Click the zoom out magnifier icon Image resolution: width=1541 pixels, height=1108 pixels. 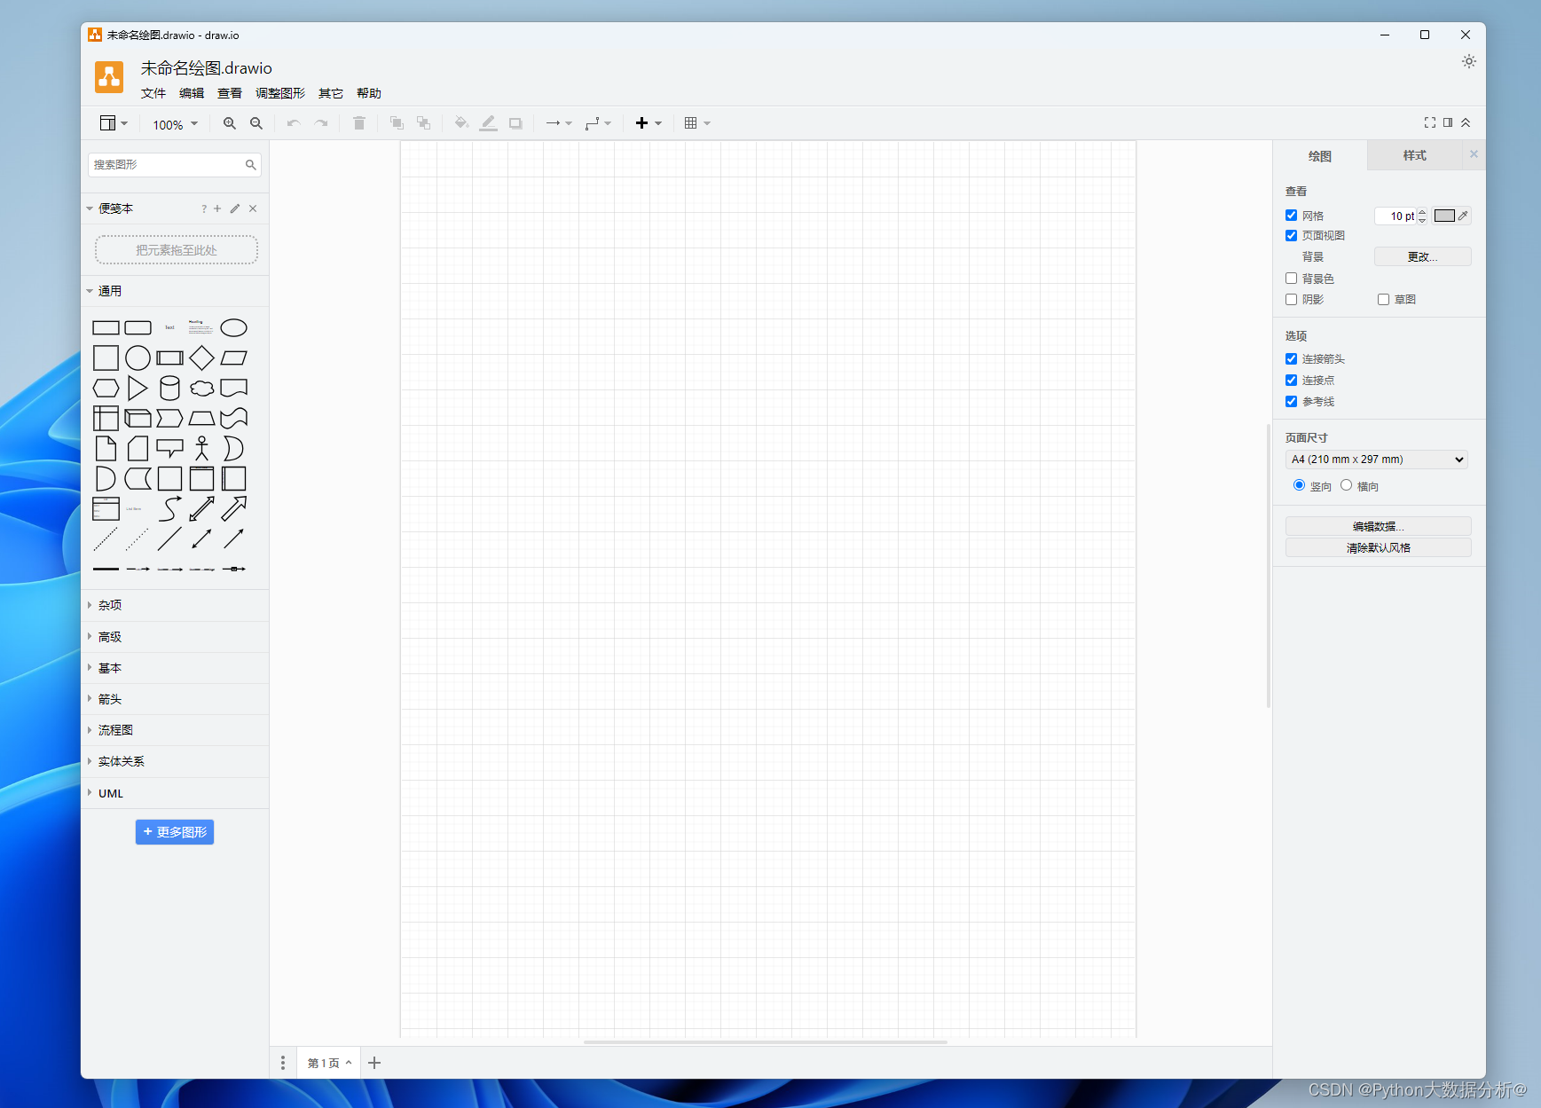tap(256, 123)
